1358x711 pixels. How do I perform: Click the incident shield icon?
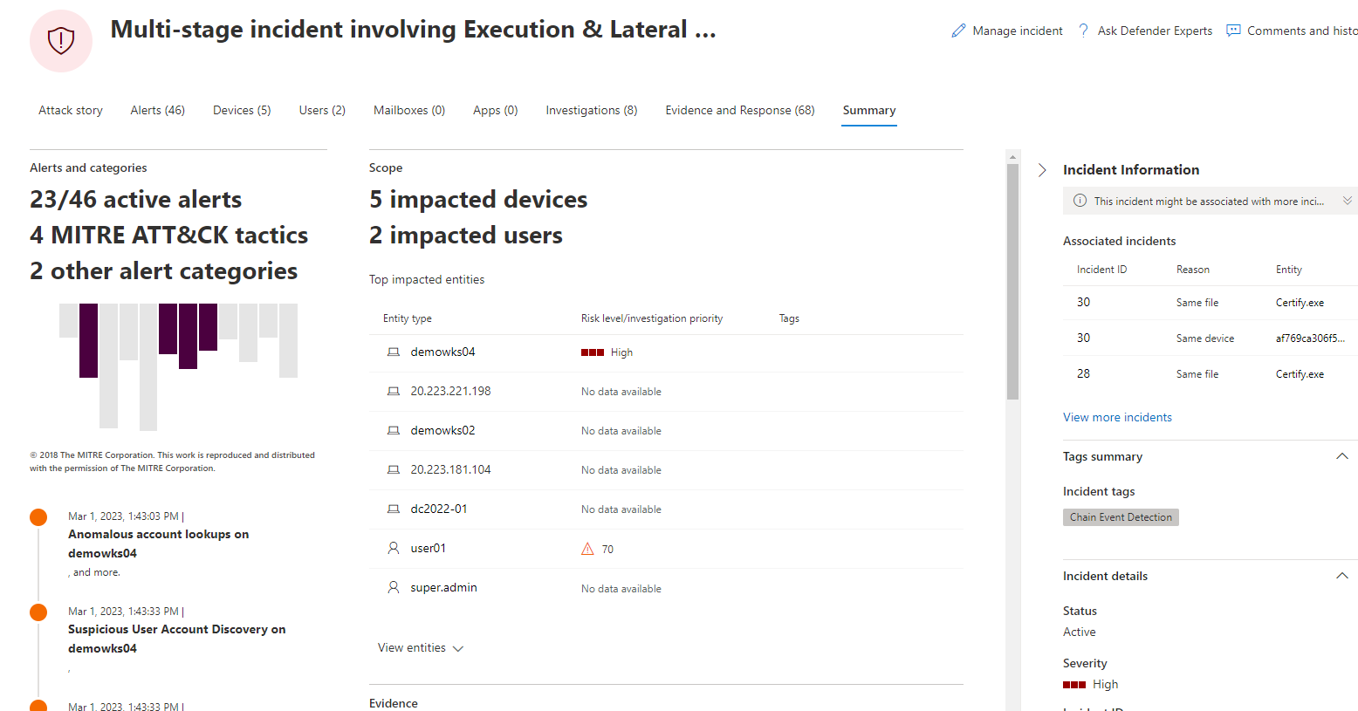tap(61, 40)
